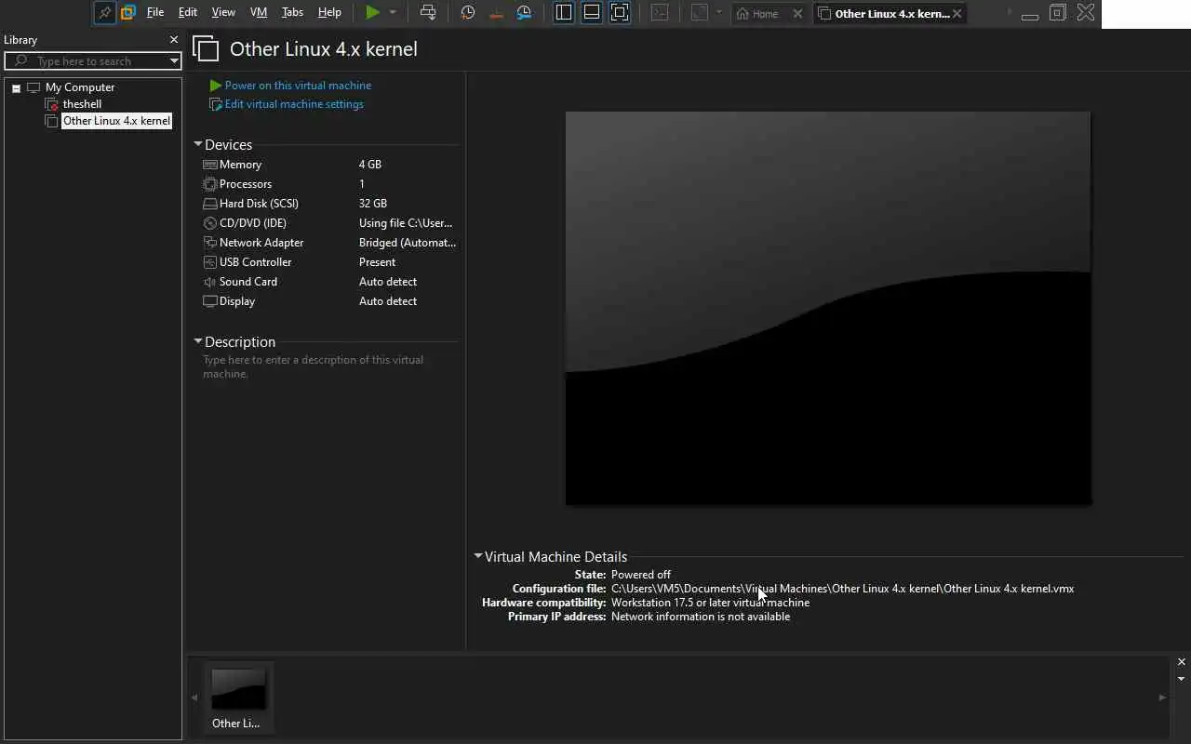
Task: Click the Network Adapter device icon
Action: coord(210,243)
